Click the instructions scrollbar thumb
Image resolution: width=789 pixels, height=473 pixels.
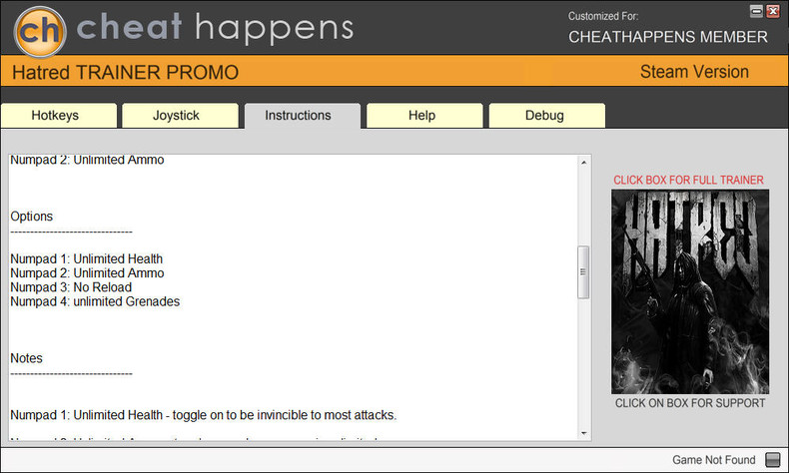(x=583, y=272)
